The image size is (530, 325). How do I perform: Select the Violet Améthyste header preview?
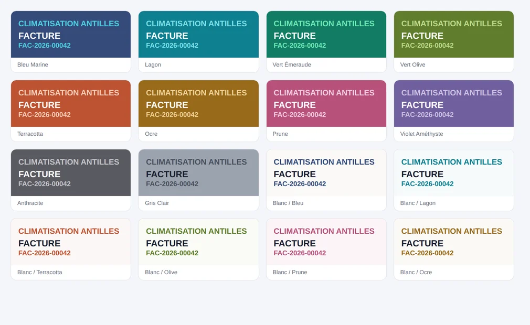[453, 104]
